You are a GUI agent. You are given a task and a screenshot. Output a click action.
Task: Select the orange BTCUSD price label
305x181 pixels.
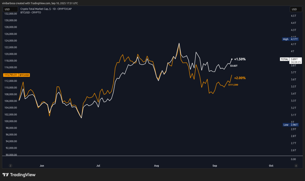coord(17,75)
